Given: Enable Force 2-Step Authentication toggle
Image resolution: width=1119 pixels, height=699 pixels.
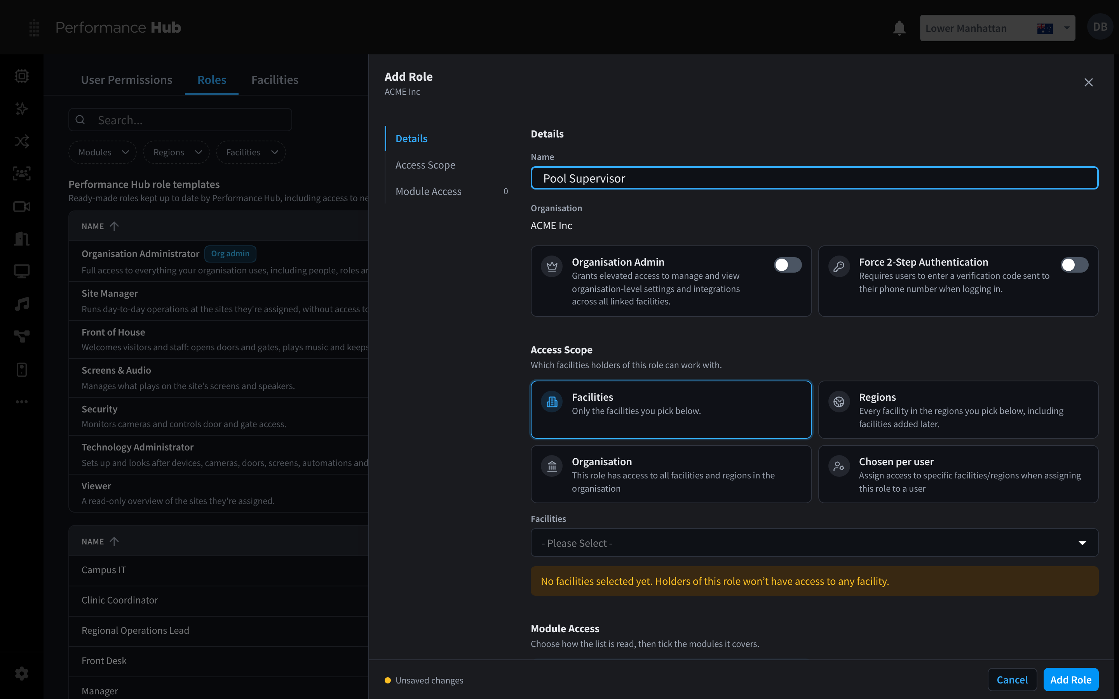Looking at the screenshot, I should tap(1074, 265).
